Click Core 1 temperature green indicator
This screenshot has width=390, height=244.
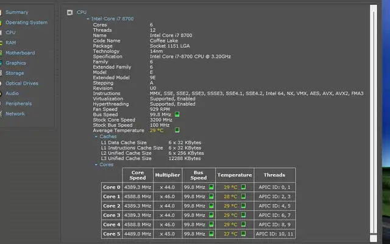243,197
